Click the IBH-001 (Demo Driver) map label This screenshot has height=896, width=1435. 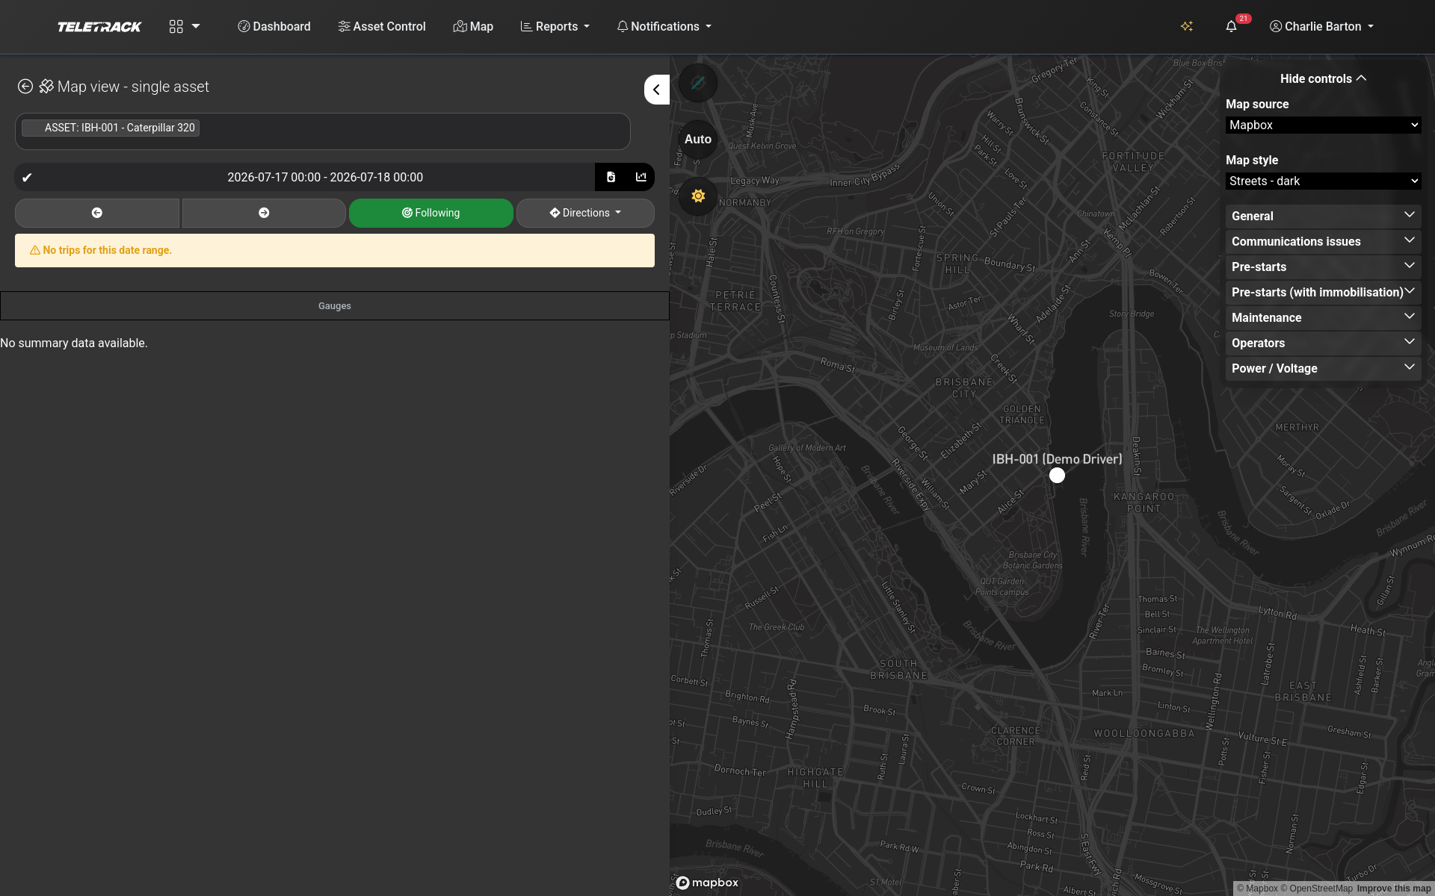coord(1057,459)
